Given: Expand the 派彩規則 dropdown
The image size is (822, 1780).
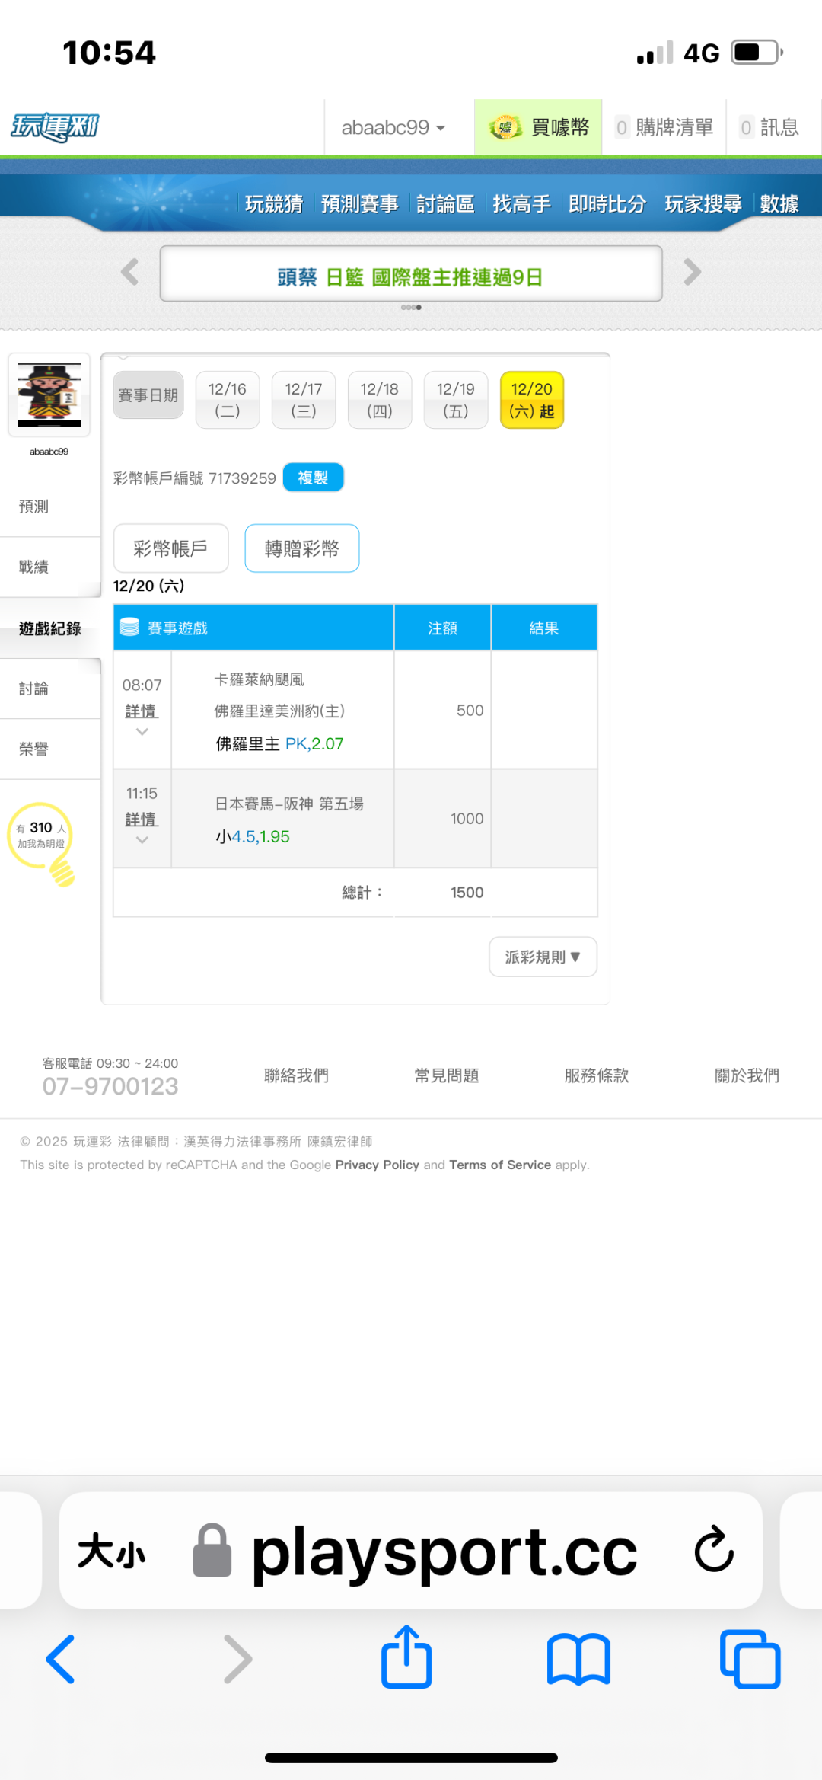Looking at the screenshot, I should [543, 957].
